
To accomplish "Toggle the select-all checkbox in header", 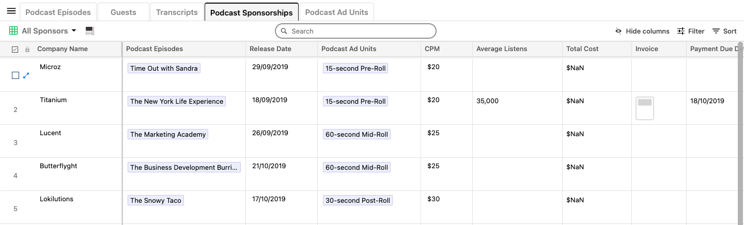I will point(14,50).
